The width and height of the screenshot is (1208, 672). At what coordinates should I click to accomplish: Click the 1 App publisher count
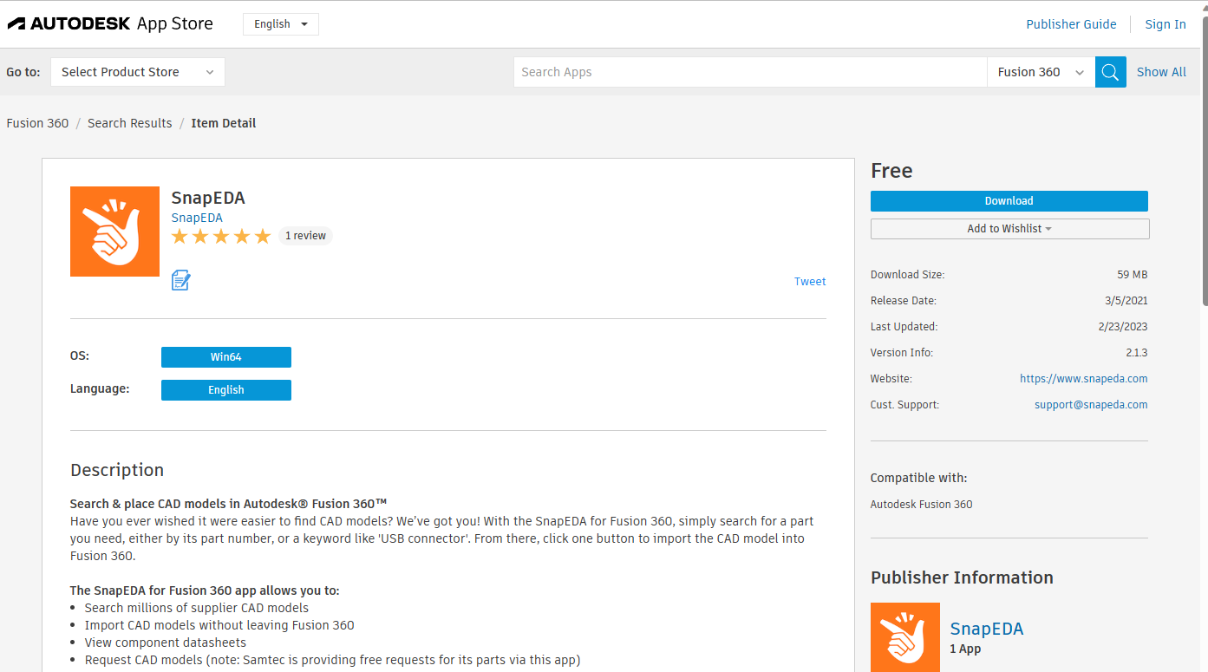(x=966, y=649)
